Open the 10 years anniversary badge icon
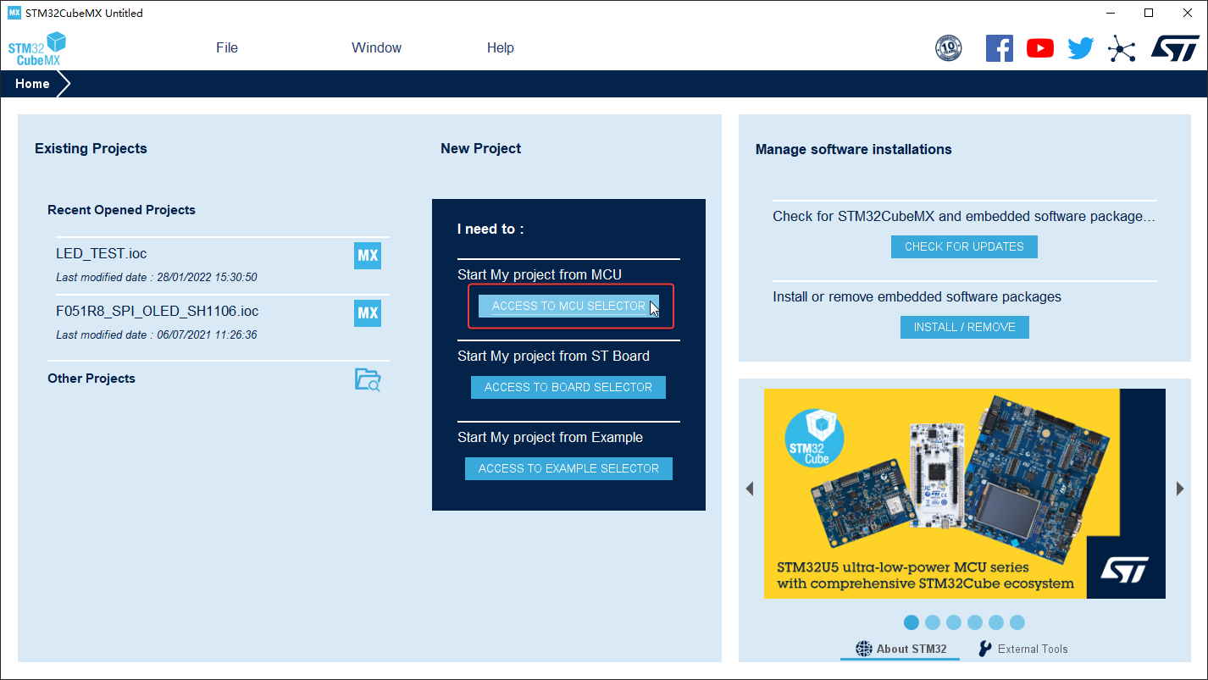 click(948, 48)
